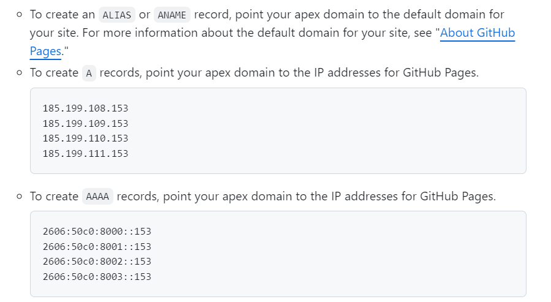Click on the 185.199.110.153 entry
The image size is (551, 302).
tap(85, 138)
